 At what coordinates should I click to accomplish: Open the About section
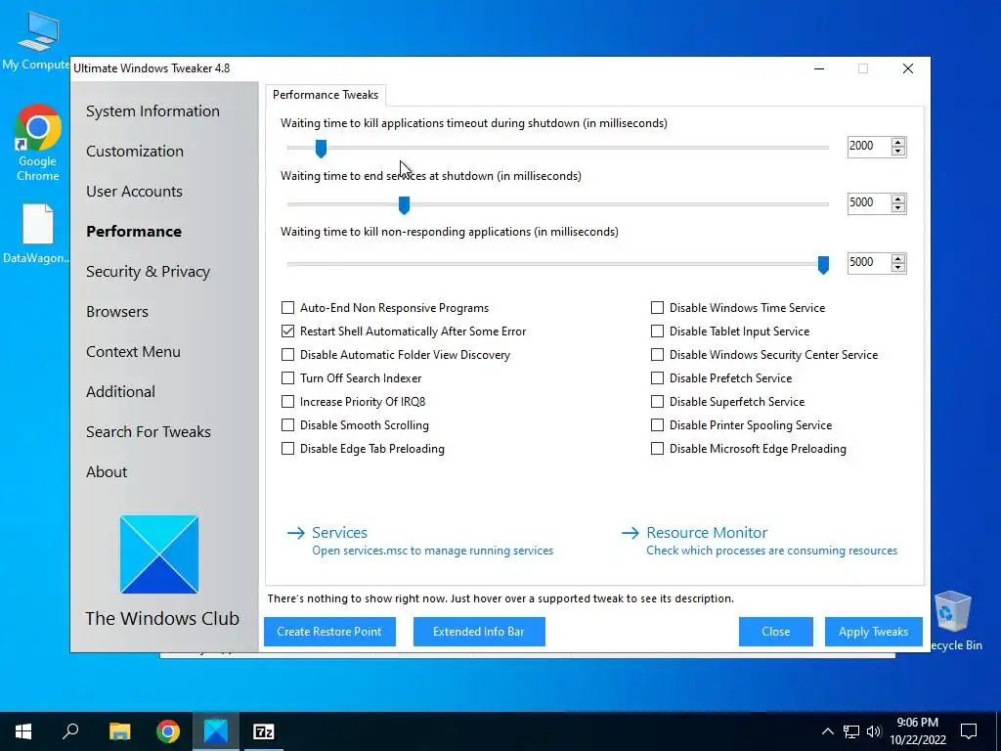(x=107, y=472)
